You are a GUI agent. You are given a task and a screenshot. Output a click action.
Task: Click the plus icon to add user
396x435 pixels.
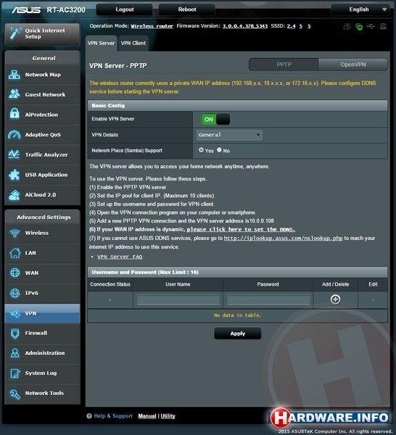click(x=336, y=299)
